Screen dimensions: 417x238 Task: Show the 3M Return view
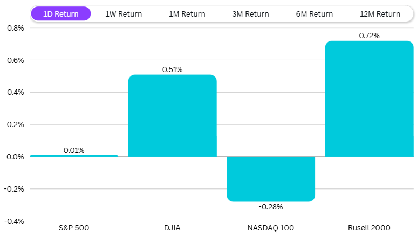[x=250, y=14]
